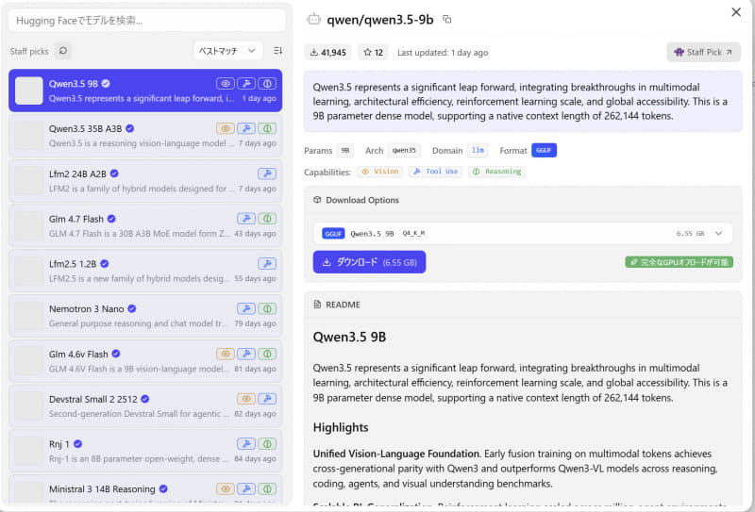Click the Vision capability tag
Viewport: 755px width, 512px height.
(x=380, y=172)
